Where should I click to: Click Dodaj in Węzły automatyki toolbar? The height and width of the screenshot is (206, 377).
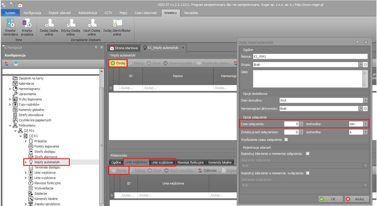tap(118, 63)
